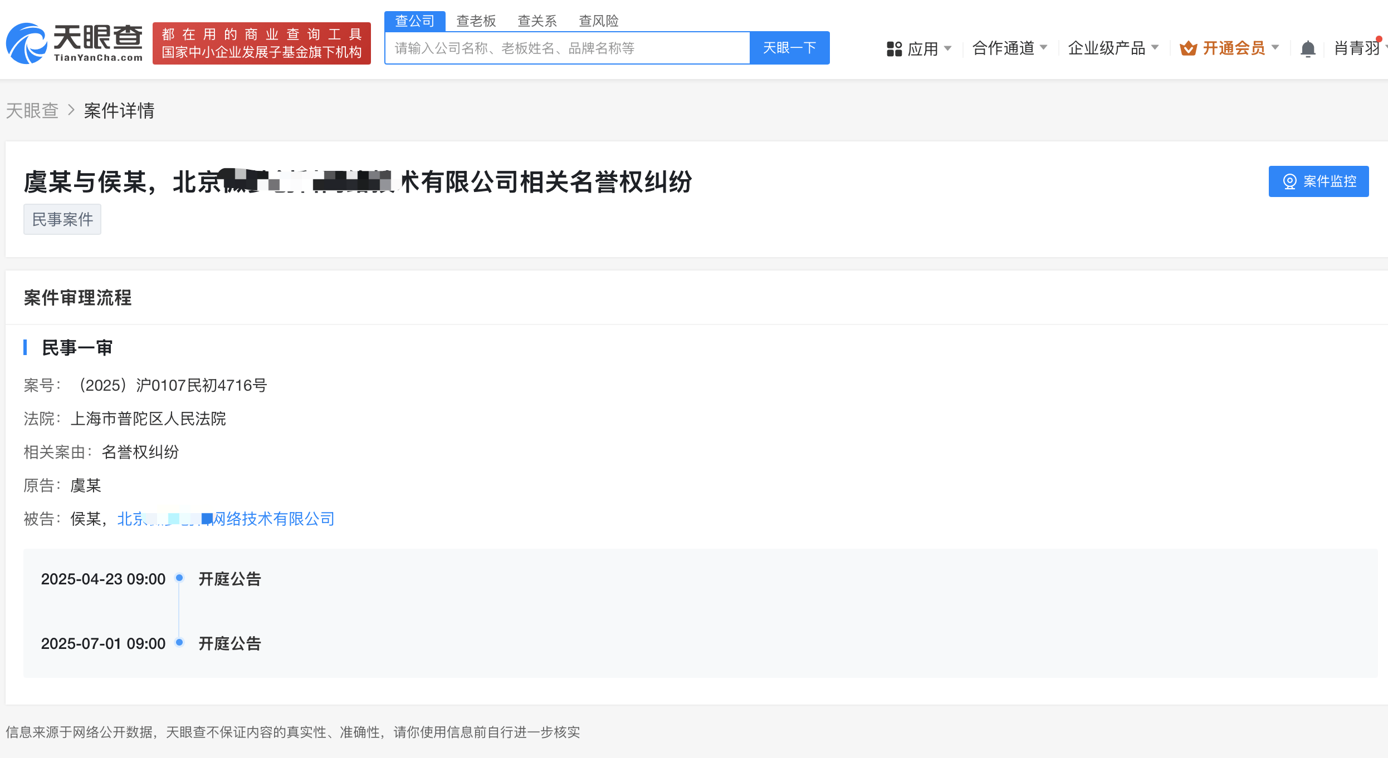Click the breadcrumb chevron separator
Viewport: 1388px width, 758px height.
(71, 110)
